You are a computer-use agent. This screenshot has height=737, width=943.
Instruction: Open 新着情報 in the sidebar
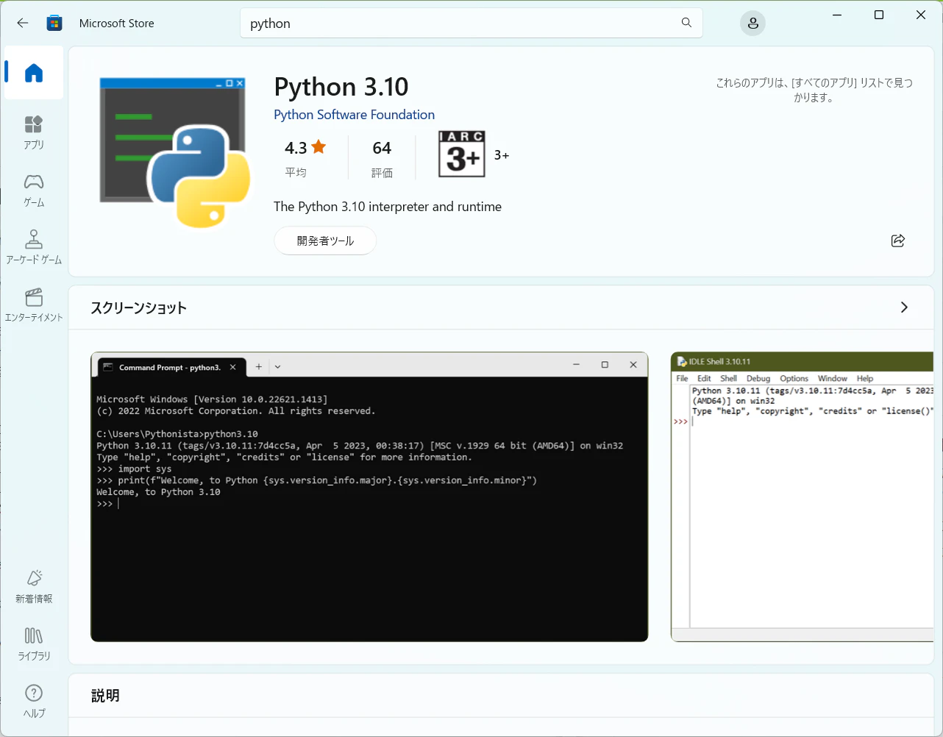pos(34,586)
